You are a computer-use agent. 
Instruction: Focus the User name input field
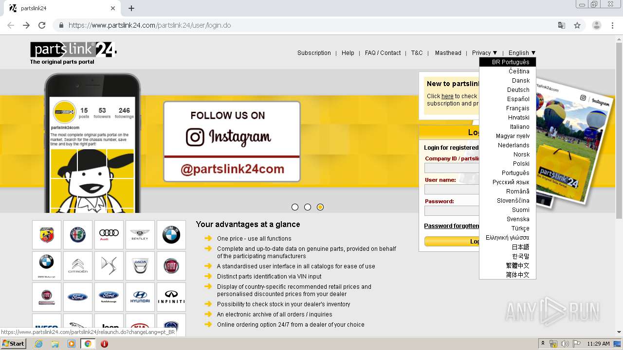tap(452, 190)
